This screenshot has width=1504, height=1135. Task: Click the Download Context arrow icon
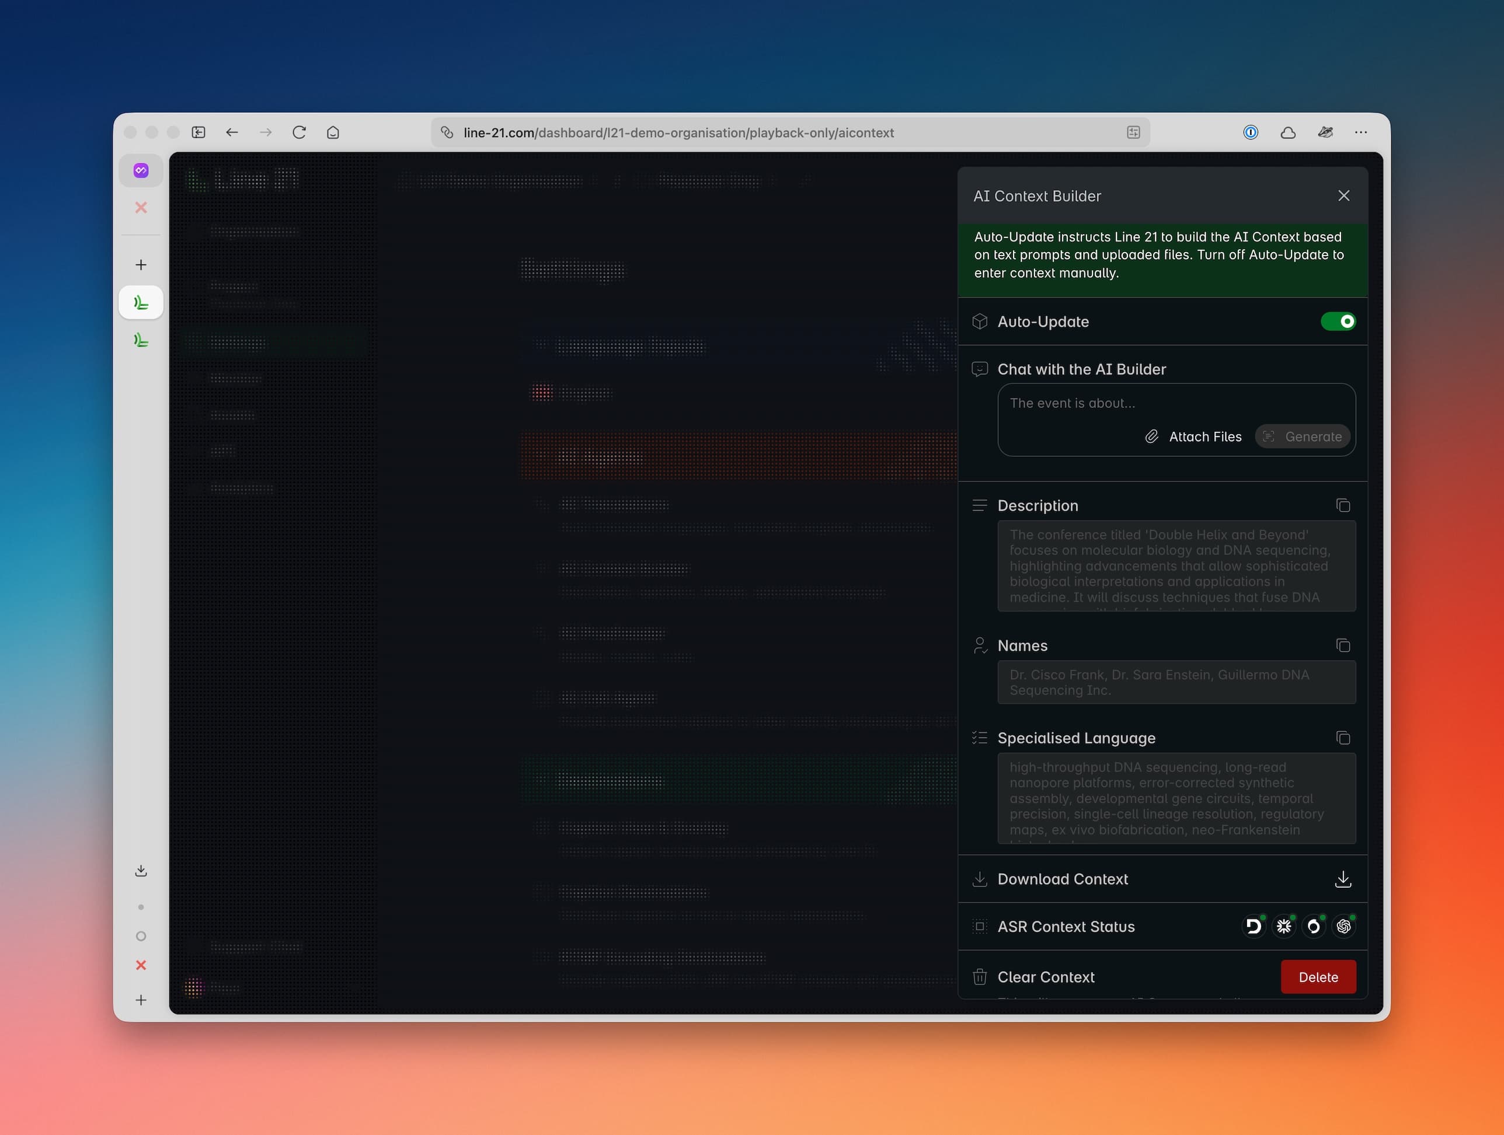(x=1343, y=879)
